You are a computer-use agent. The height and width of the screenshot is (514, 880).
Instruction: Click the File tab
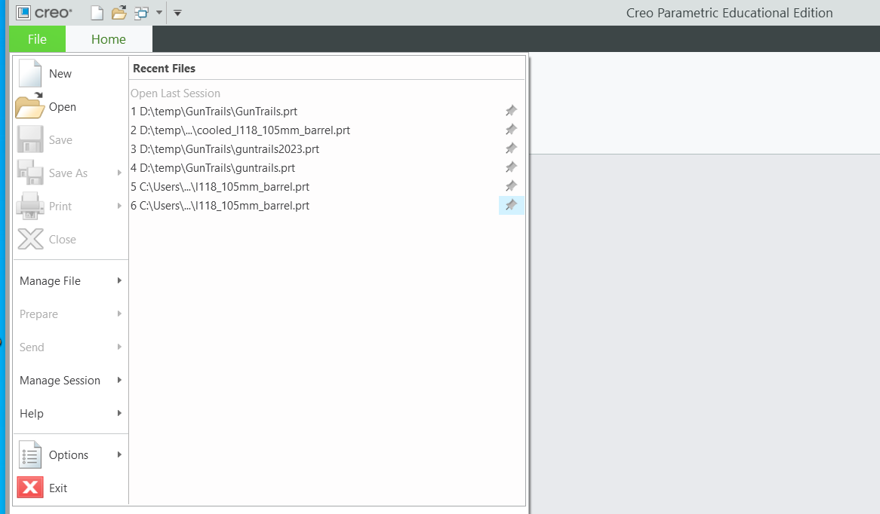click(37, 39)
